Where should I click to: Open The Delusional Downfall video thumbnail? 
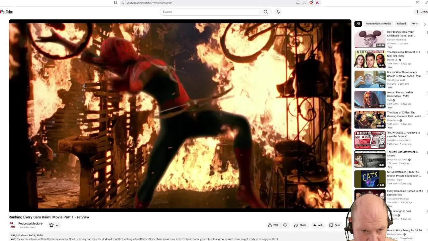click(370, 59)
